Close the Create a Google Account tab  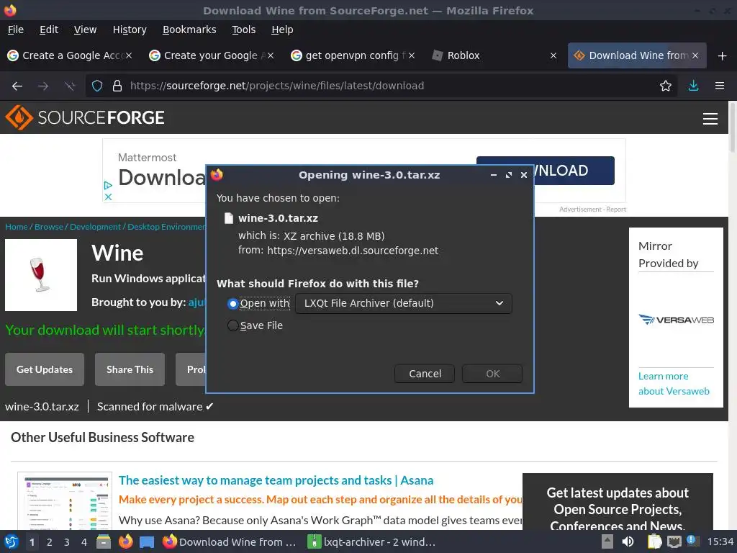129,55
